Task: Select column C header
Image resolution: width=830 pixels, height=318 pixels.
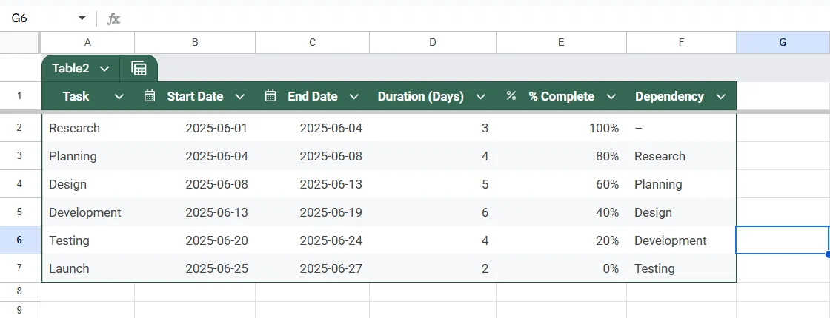Action: 312,43
